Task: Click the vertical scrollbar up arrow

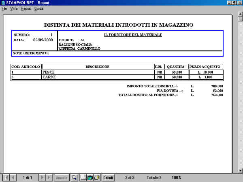Action: coord(240,14)
